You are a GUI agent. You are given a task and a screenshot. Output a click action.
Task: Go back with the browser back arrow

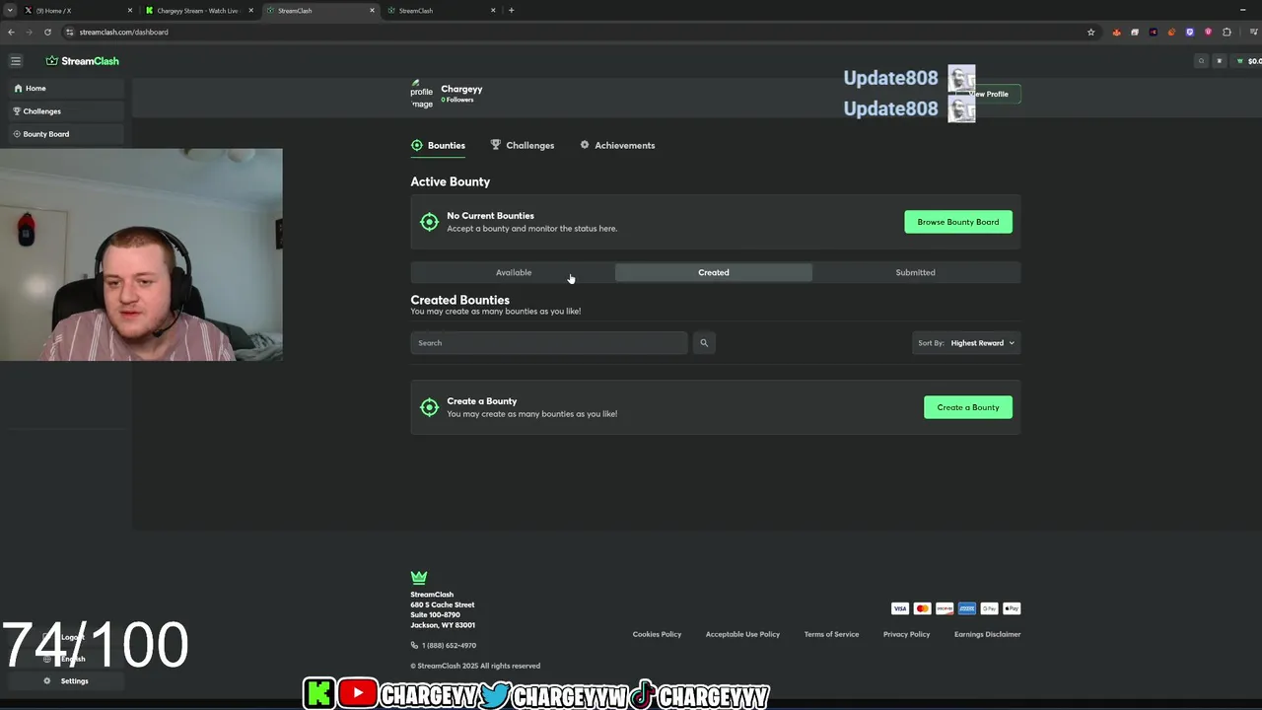(11, 32)
